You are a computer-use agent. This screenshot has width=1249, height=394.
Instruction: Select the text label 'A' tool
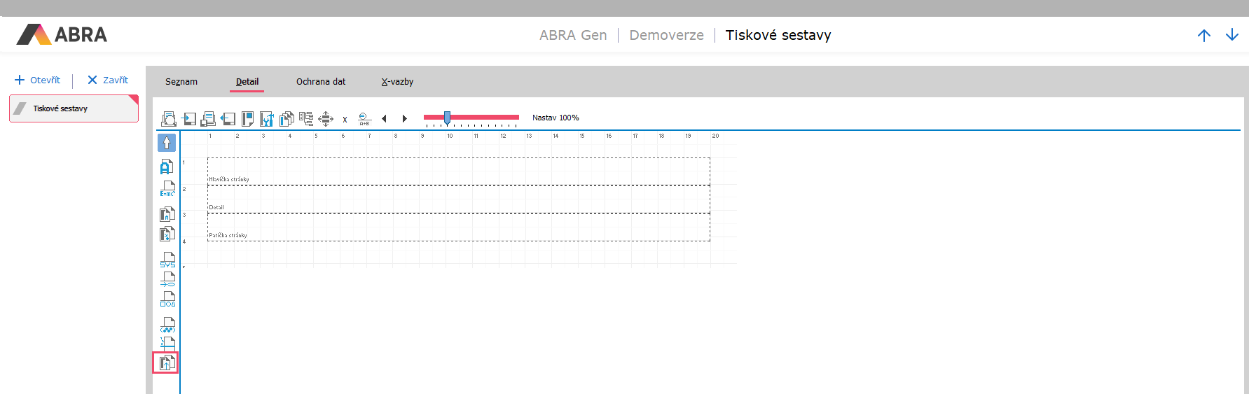(x=167, y=167)
